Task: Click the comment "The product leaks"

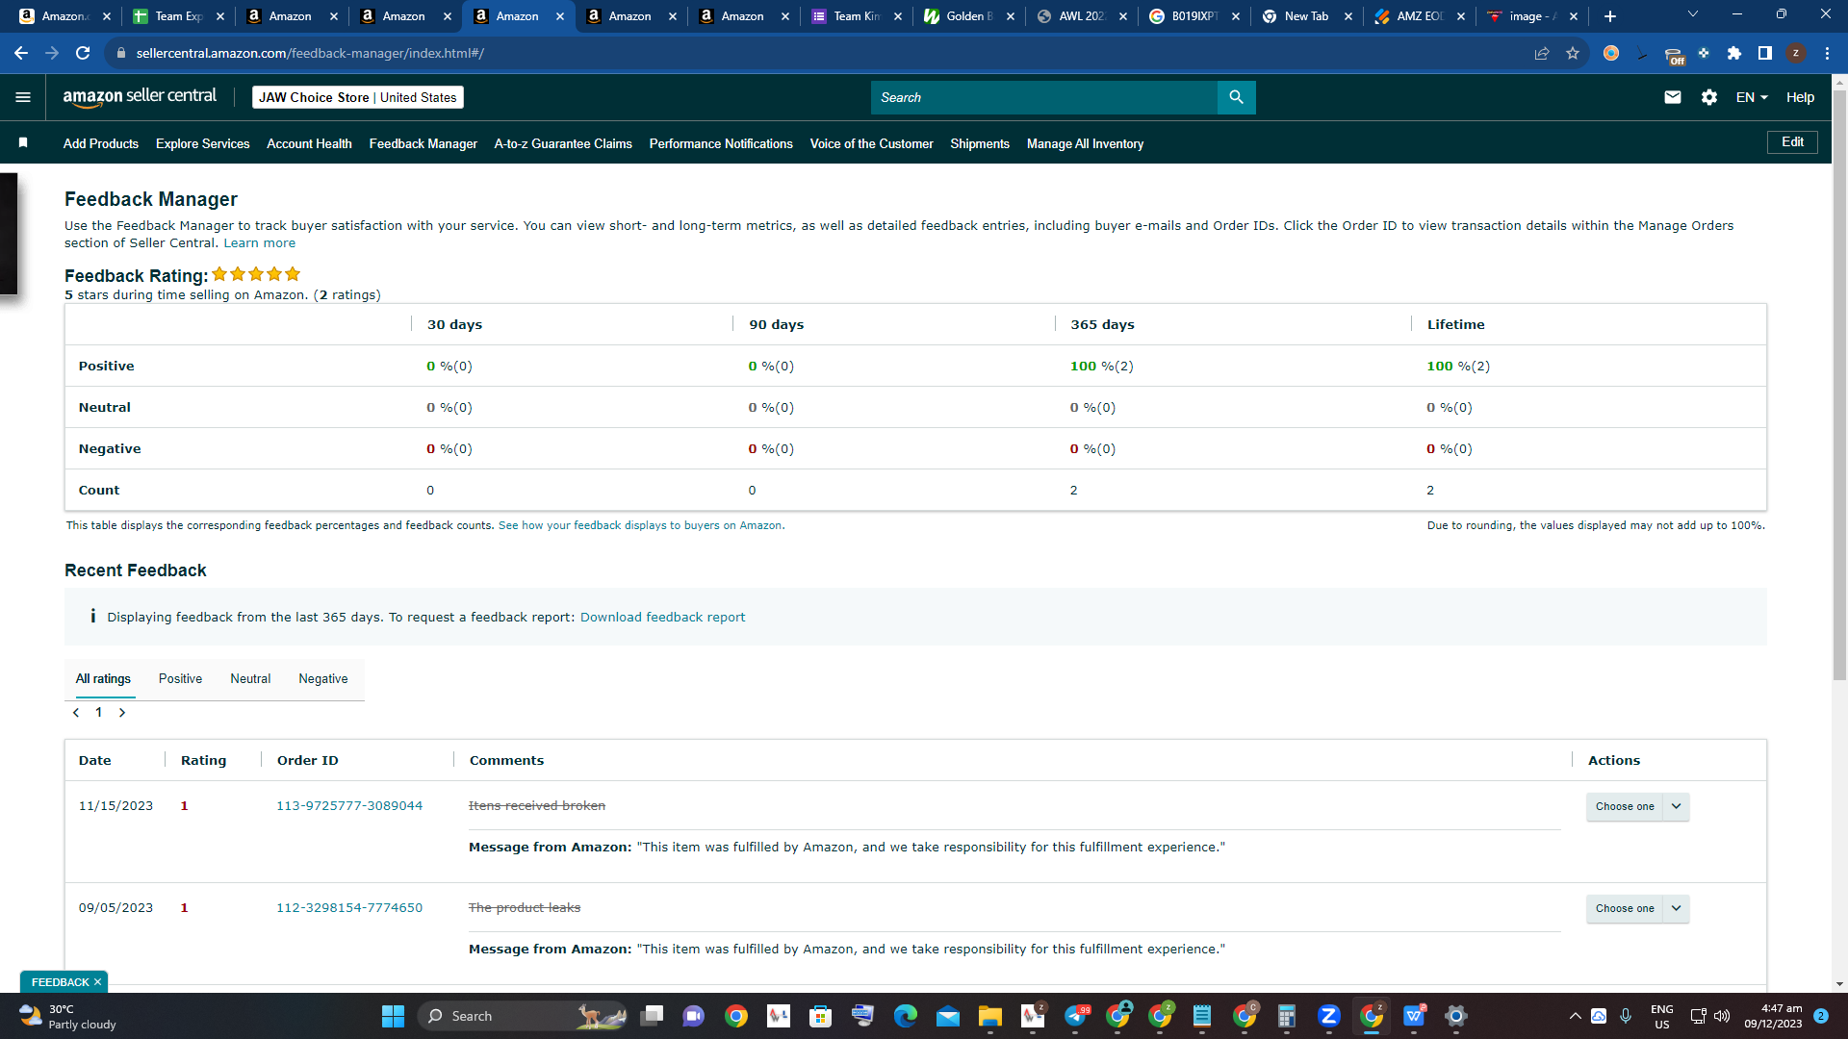Action: (x=525, y=908)
